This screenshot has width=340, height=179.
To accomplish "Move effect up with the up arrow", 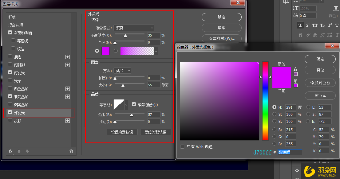I will coord(19,151).
